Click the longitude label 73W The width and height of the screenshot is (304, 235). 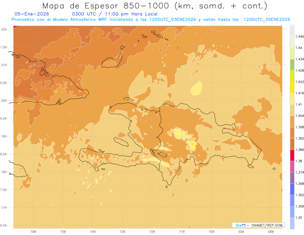(x=122, y=232)
